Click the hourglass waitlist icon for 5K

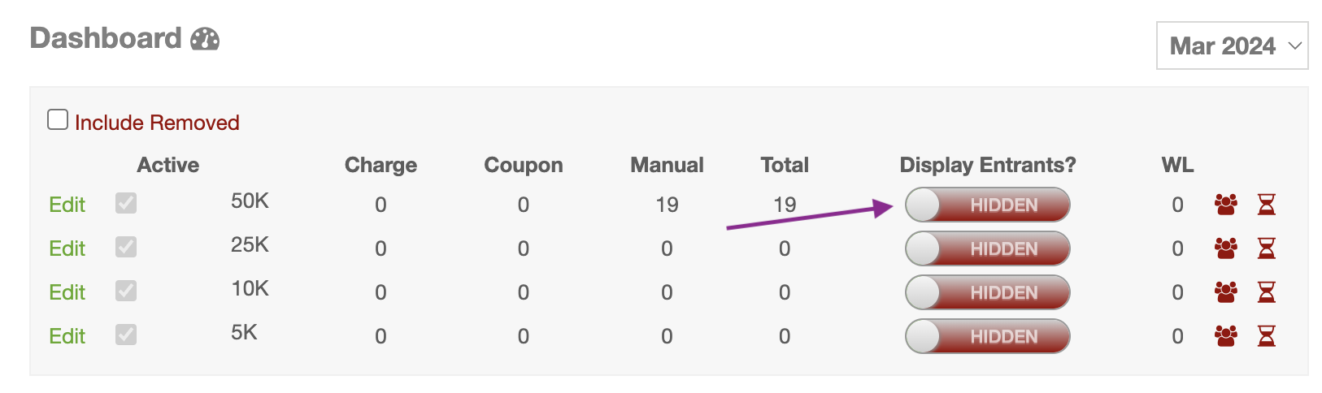[1266, 336]
